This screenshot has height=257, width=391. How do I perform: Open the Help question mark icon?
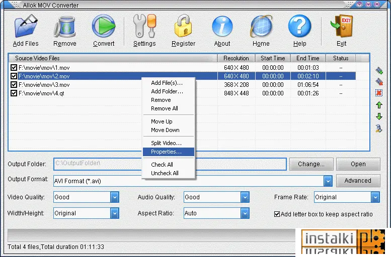pyautogui.click(x=300, y=26)
